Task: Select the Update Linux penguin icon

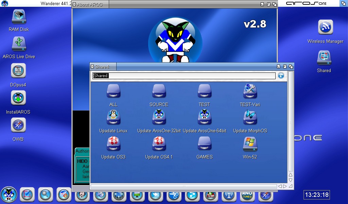Action: click(x=113, y=118)
